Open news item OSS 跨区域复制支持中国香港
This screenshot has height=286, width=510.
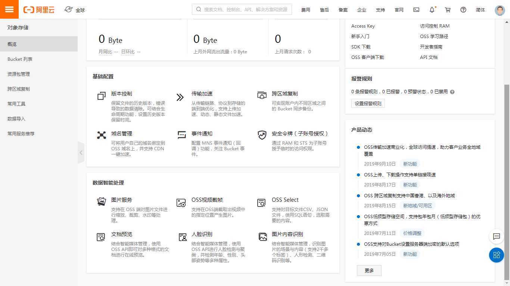click(410, 196)
